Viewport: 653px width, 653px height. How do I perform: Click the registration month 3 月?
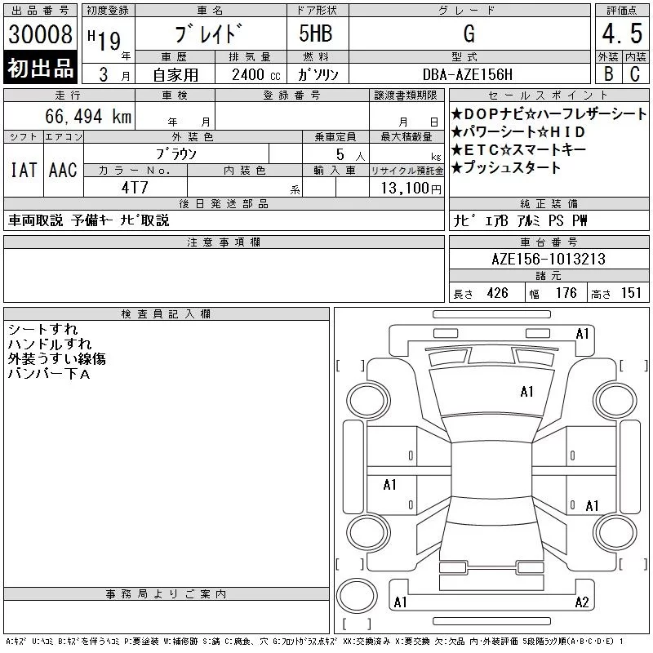pyautogui.click(x=114, y=74)
